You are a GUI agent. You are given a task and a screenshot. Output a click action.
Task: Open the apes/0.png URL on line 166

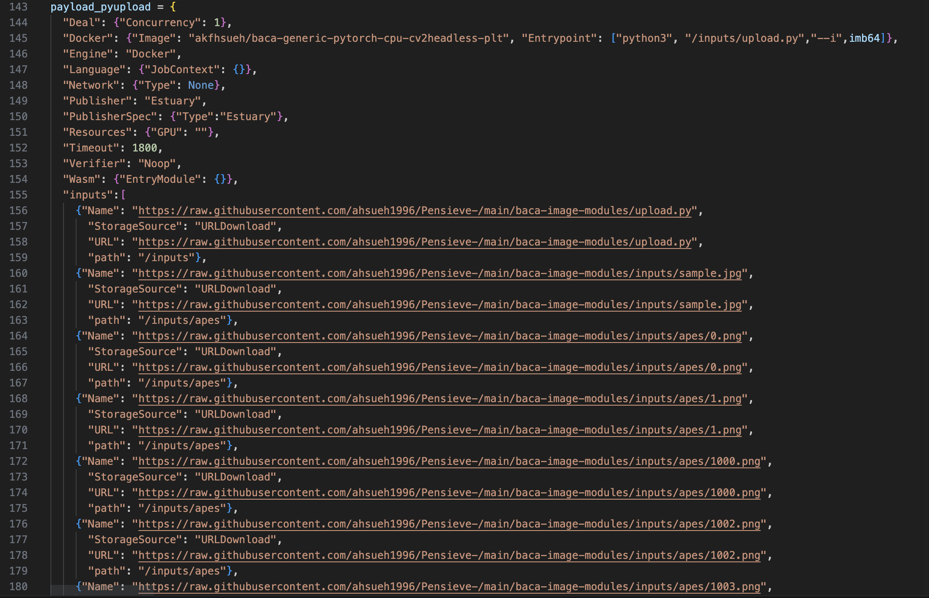point(440,367)
